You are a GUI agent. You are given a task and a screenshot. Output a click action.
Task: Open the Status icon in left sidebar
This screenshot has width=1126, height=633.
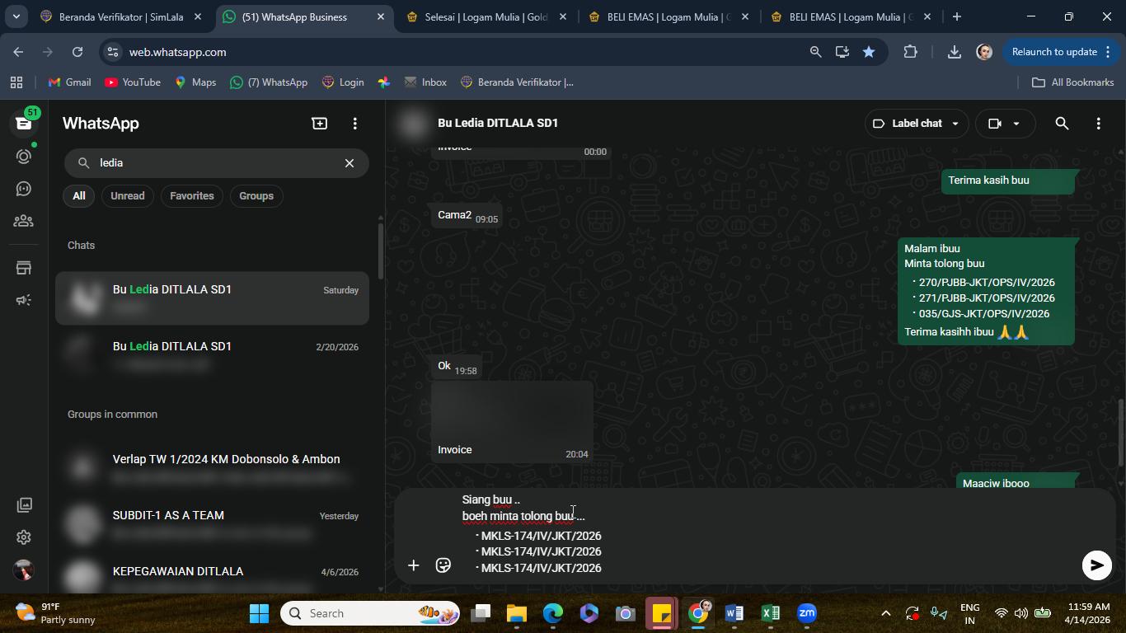(x=24, y=157)
